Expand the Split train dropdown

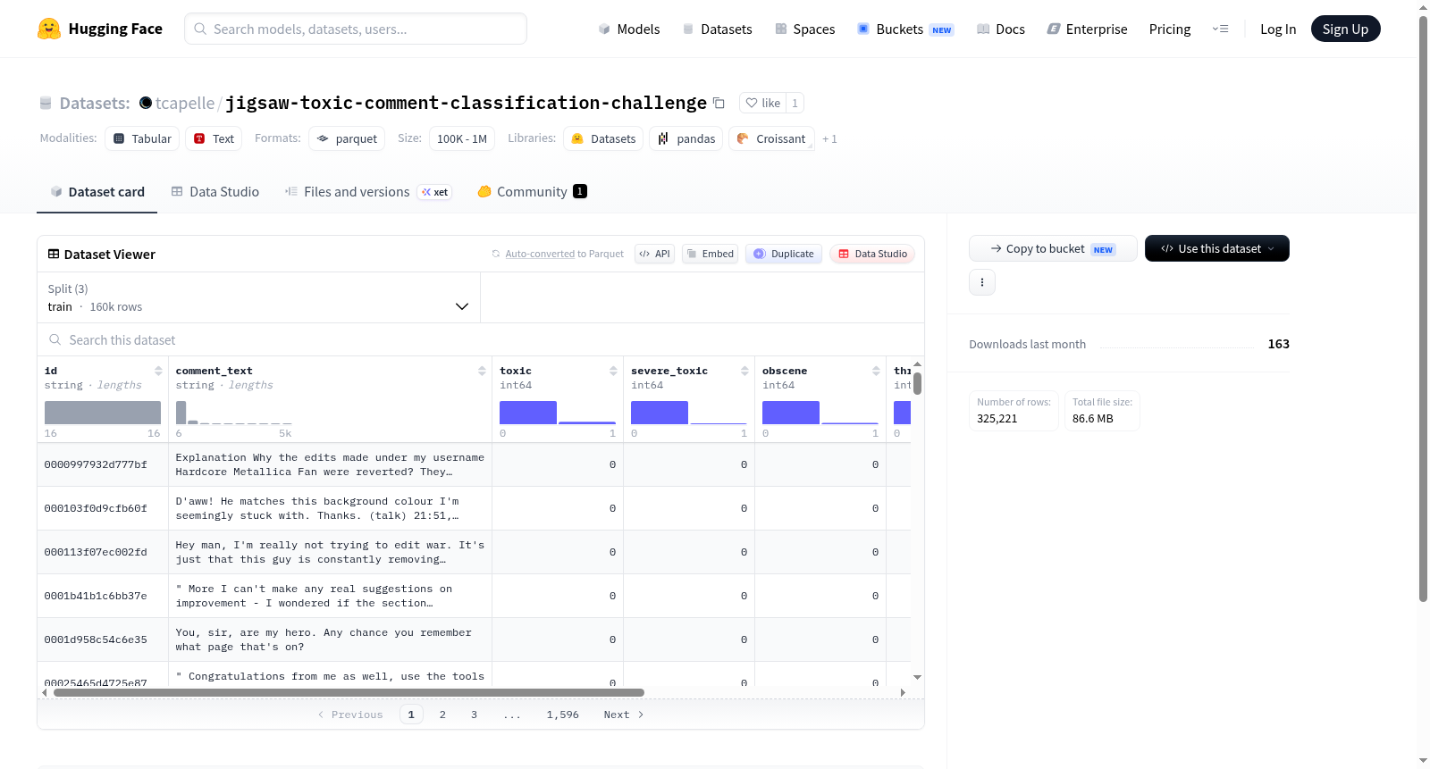click(x=258, y=297)
